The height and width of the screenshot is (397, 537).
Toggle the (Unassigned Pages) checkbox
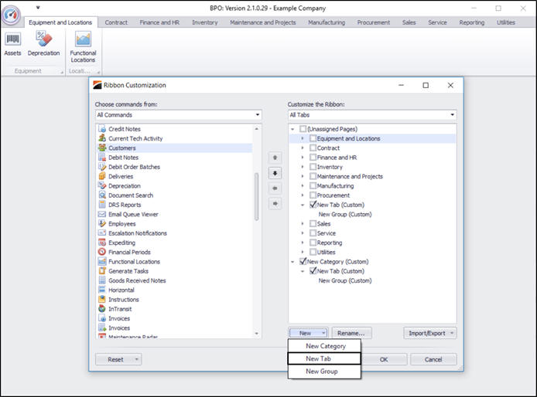click(x=303, y=129)
